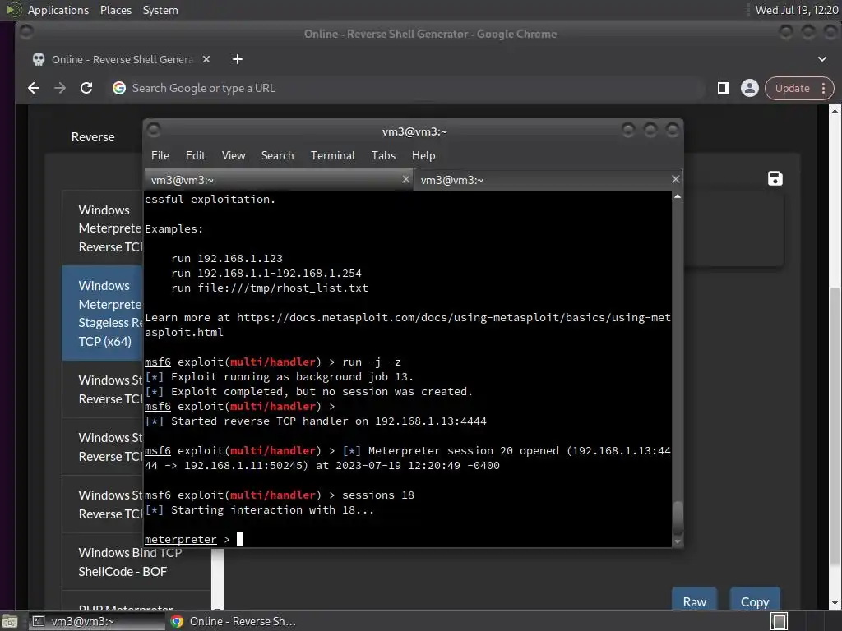The height and width of the screenshot is (631, 842).
Task: Open the terminal Help menu
Action: (x=423, y=155)
